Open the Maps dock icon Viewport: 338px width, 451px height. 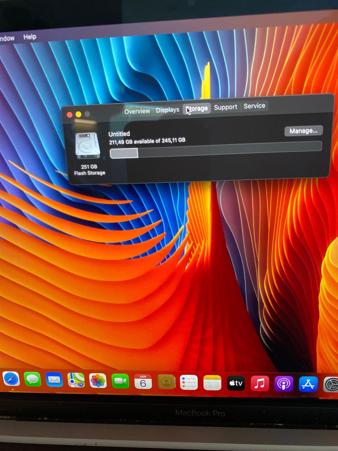[76, 381]
